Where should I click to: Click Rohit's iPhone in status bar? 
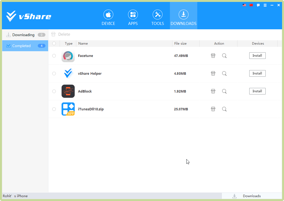(15, 196)
